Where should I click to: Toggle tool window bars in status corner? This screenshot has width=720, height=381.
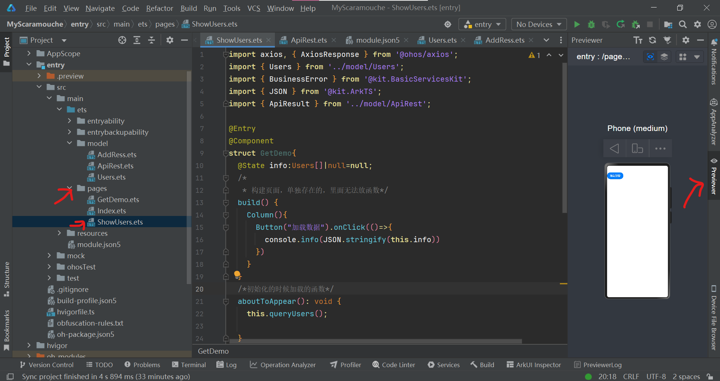coord(10,377)
